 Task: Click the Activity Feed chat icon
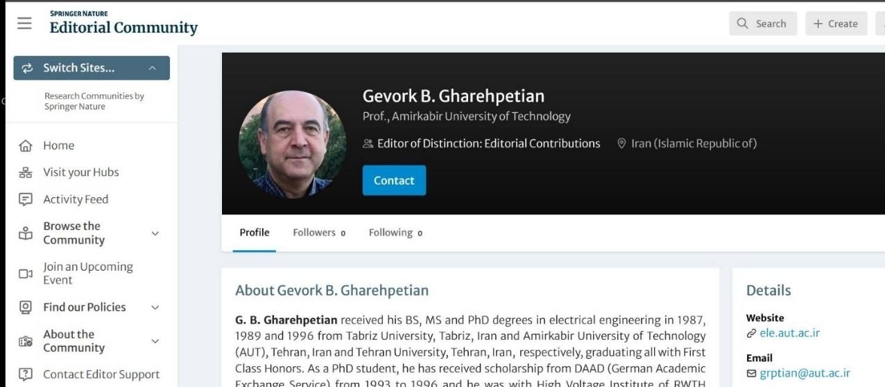(26, 199)
